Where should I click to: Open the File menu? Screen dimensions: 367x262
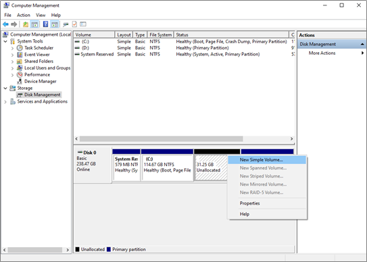tap(7, 16)
